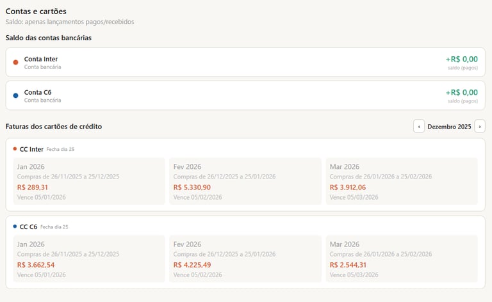Click the Conta Inter +R$ 0,00 balance

pos(461,59)
